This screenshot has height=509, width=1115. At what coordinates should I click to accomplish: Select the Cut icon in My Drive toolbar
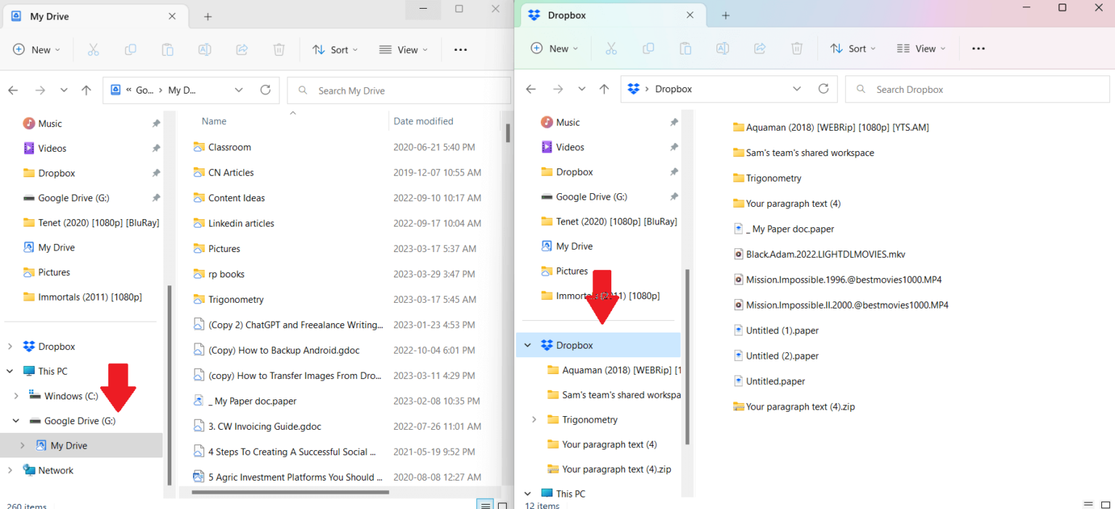point(92,49)
